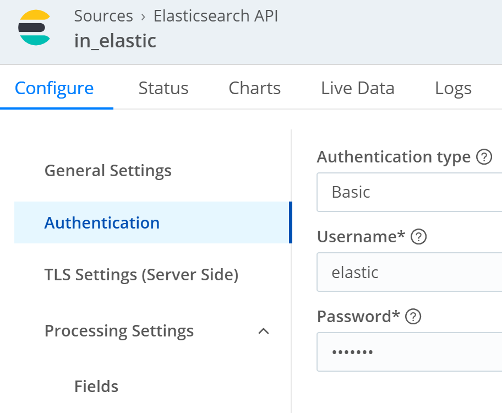The height and width of the screenshot is (413, 502).
Task: Select General Settings in sidebar
Action: coord(108,171)
